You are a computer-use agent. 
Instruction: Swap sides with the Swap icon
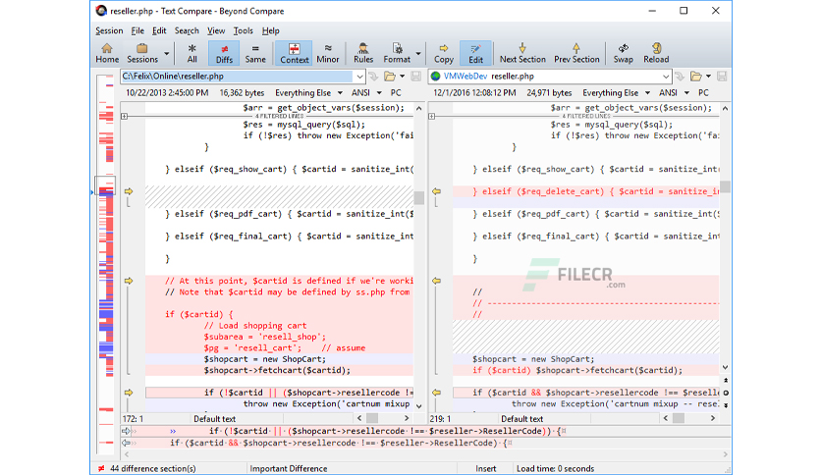tap(623, 53)
